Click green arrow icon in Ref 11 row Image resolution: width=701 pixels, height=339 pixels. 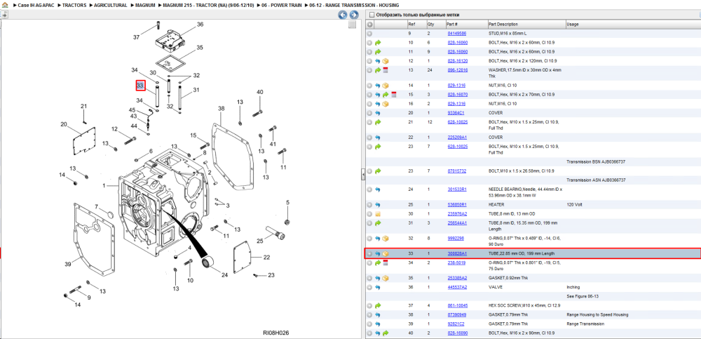(x=378, y=52)
